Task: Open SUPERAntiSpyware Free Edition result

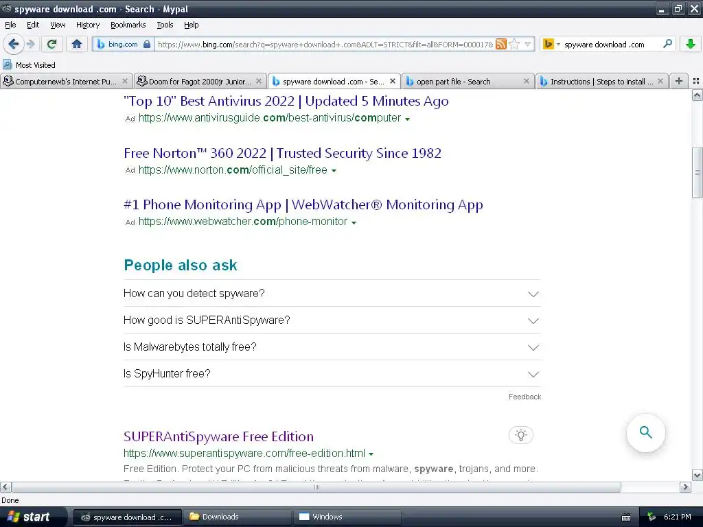Action: coord(218,436)
